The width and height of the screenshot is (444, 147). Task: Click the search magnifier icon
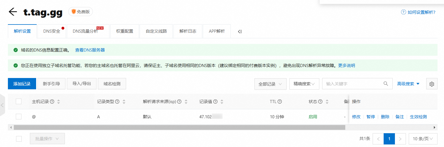coord(386,84)
